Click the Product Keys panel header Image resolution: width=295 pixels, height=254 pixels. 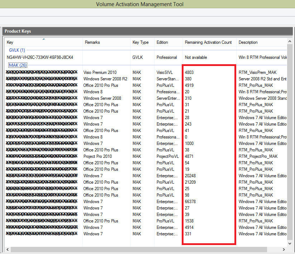coord(148,31)
